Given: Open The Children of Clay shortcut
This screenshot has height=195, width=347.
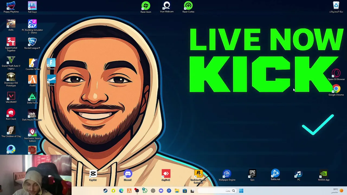Looking at the screenshot, I should [x=11, y=132].
